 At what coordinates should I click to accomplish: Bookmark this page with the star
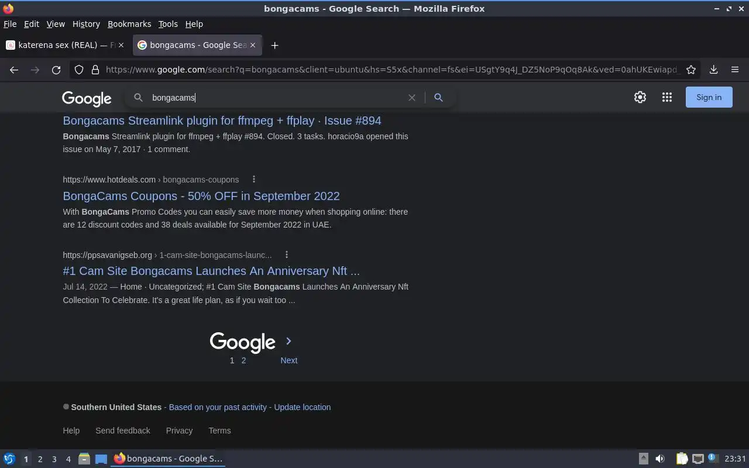point(691,70)
